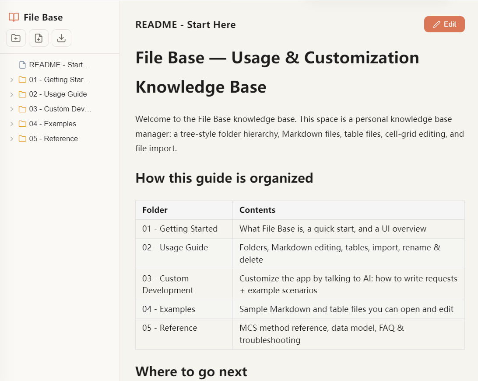
Task: Click the README - Start Here page title
Action: [185, 24]
